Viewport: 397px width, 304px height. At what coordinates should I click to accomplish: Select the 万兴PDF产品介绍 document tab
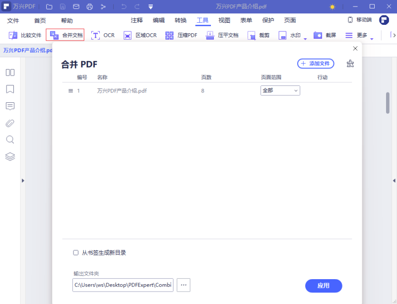pos(27,50)
